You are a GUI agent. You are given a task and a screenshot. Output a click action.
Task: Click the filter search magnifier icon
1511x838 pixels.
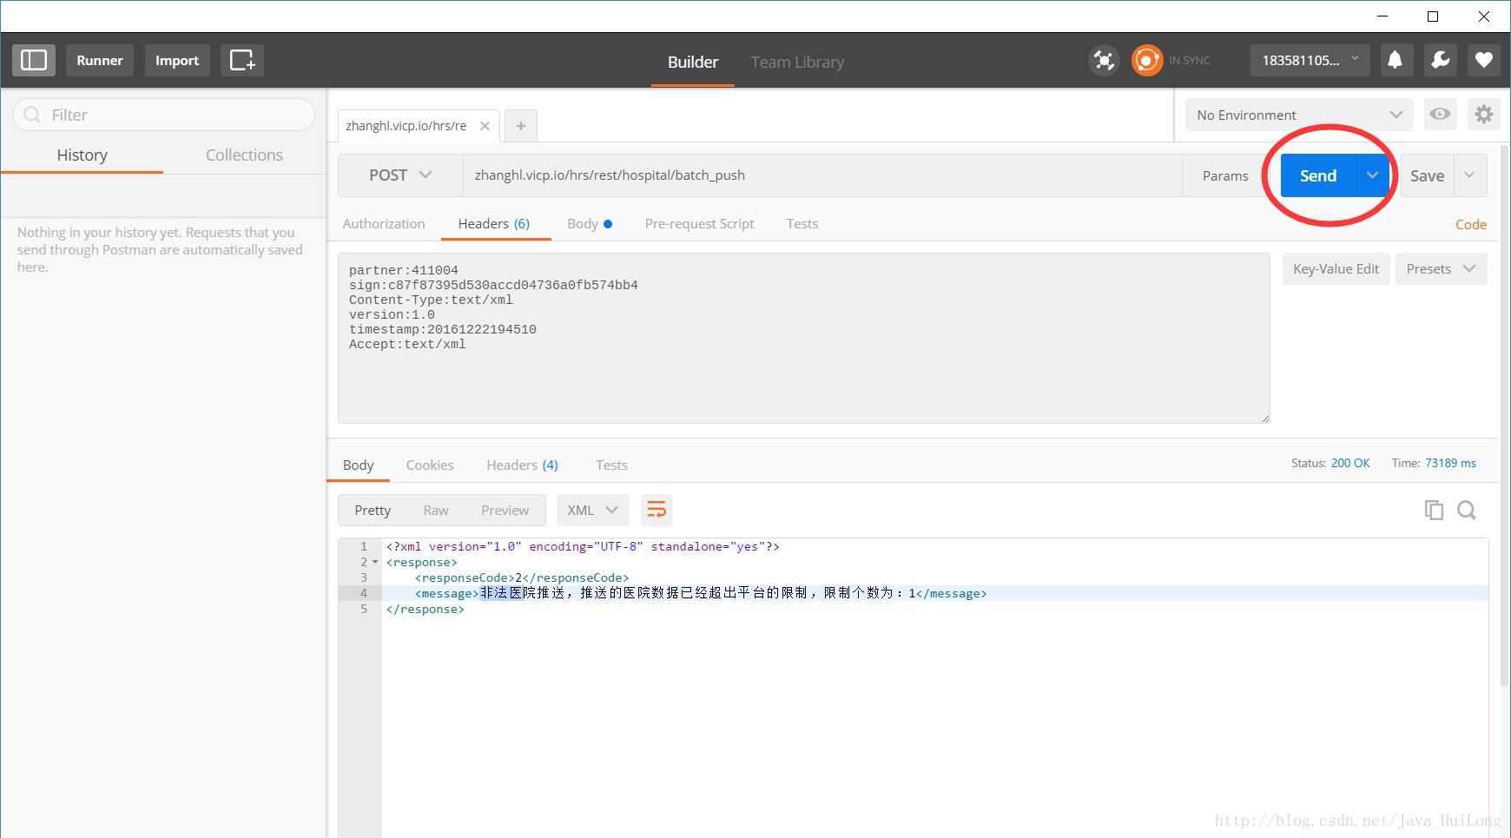(33, 115)
